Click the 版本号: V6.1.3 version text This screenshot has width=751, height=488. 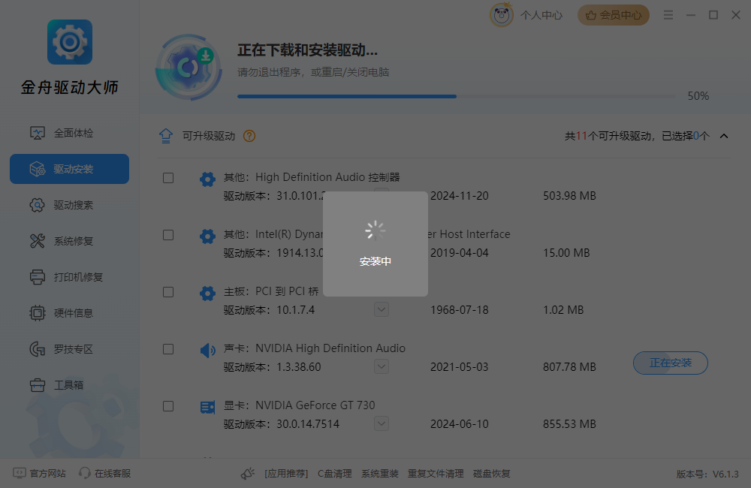707,474
